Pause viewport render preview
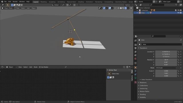This screenshot has height=103, width=183. point(131,8)
